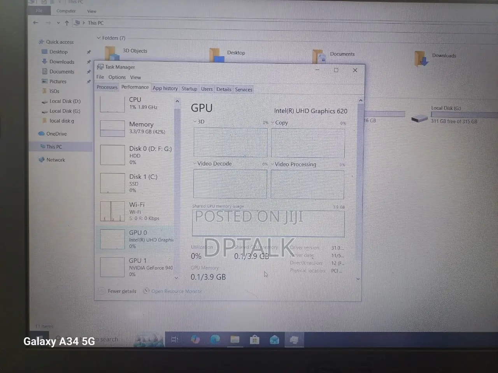The image size is (498, 373).
Task: Go back in File Explorer
Action: [36, 23]
